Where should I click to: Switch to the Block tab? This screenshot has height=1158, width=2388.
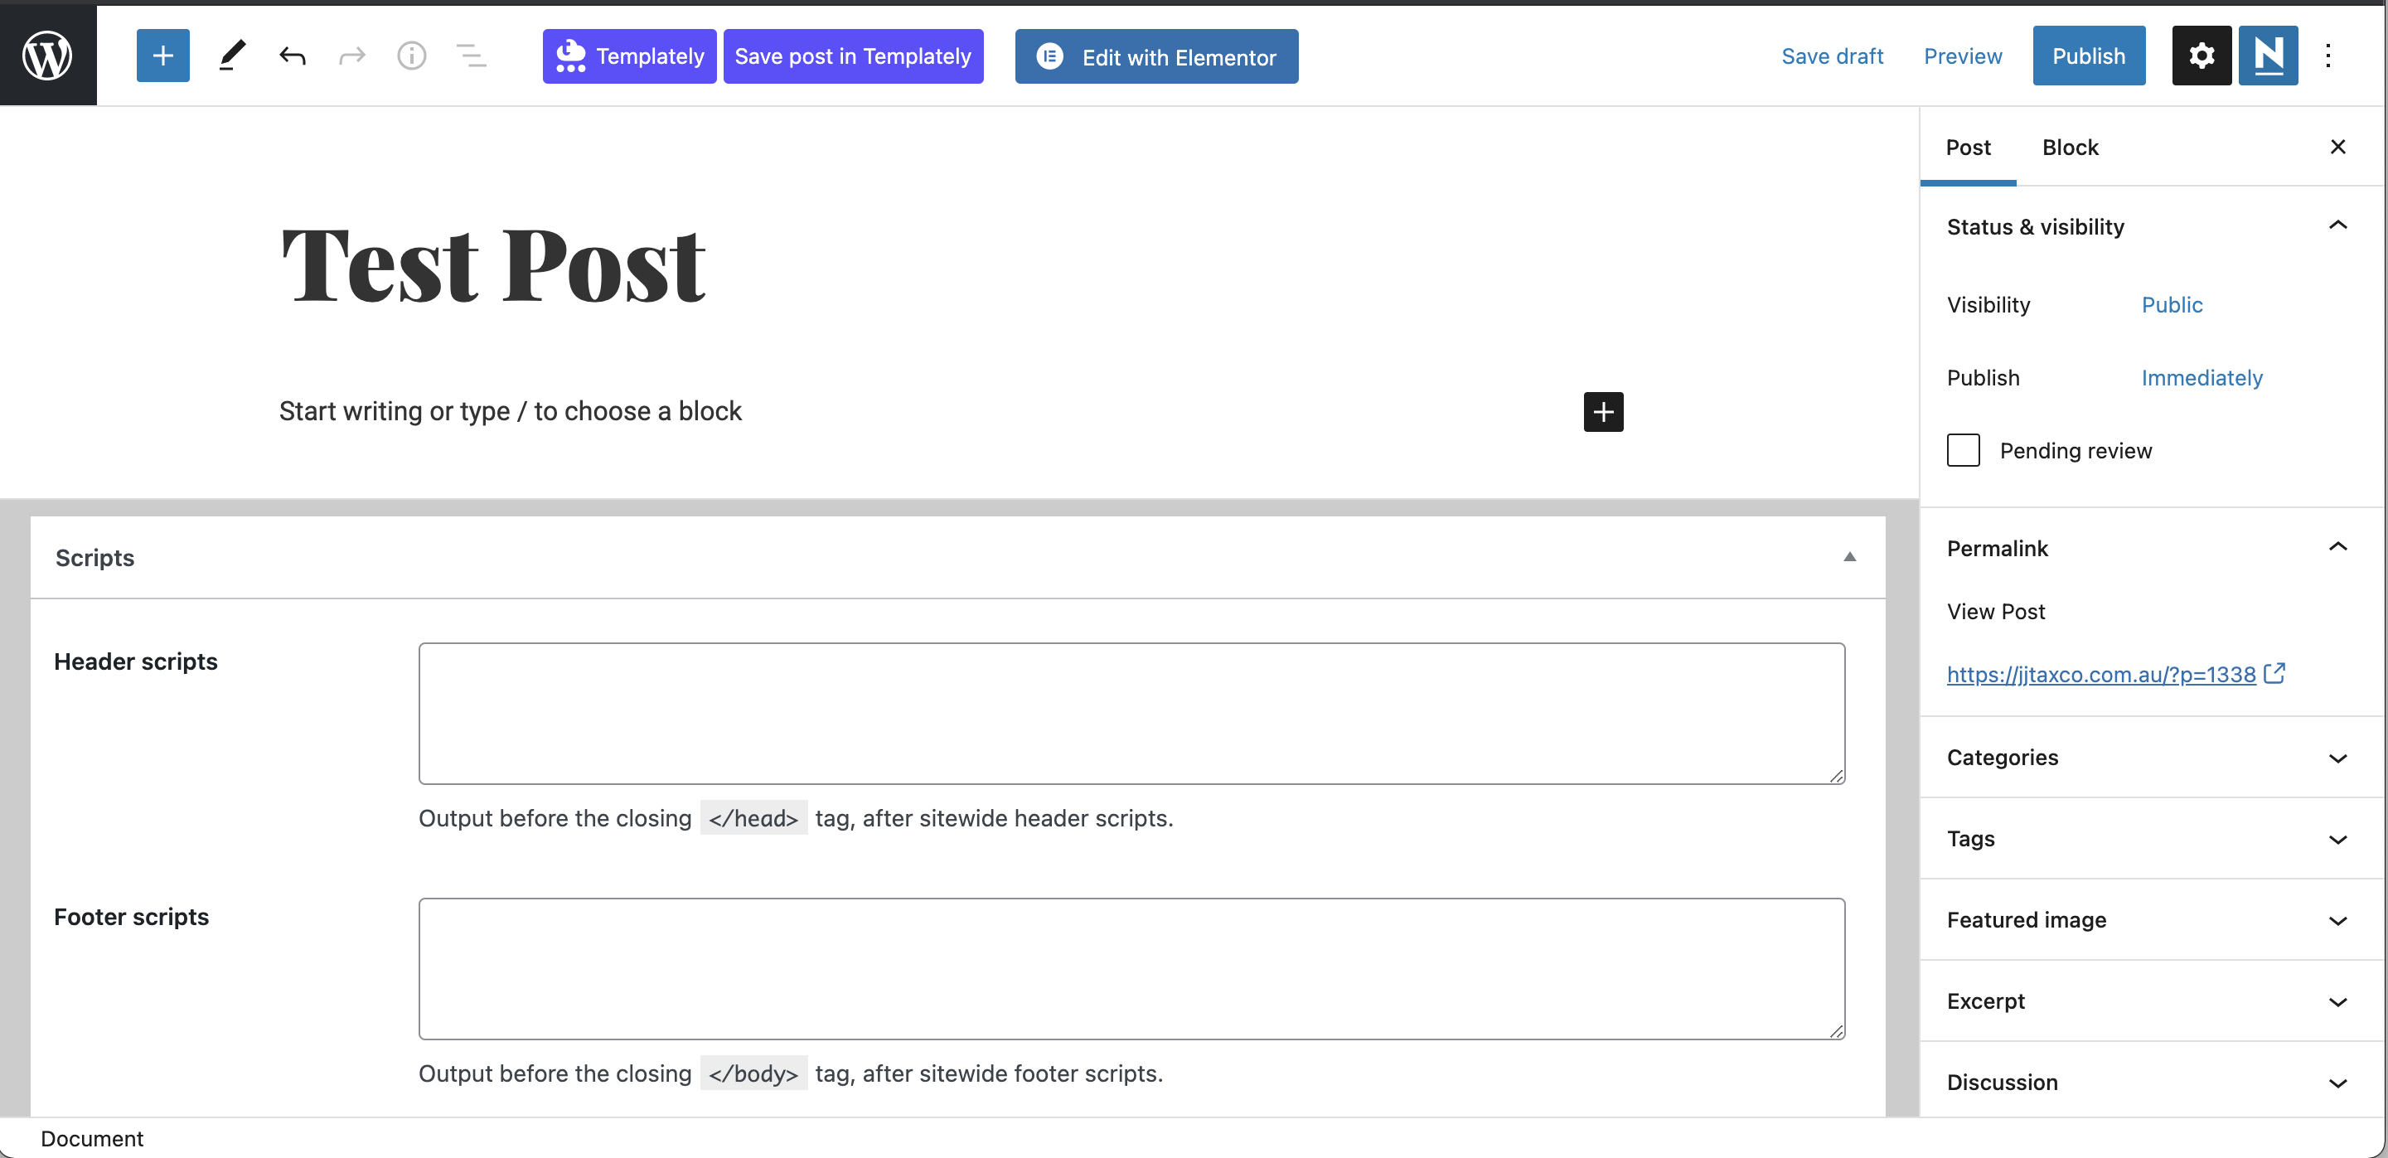tap(2069, 148)
